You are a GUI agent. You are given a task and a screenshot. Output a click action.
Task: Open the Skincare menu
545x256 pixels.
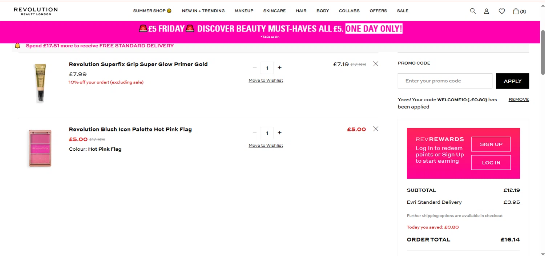(x=274, y=11)
